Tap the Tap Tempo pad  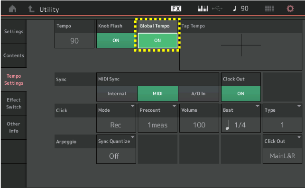tap(241, 45)
